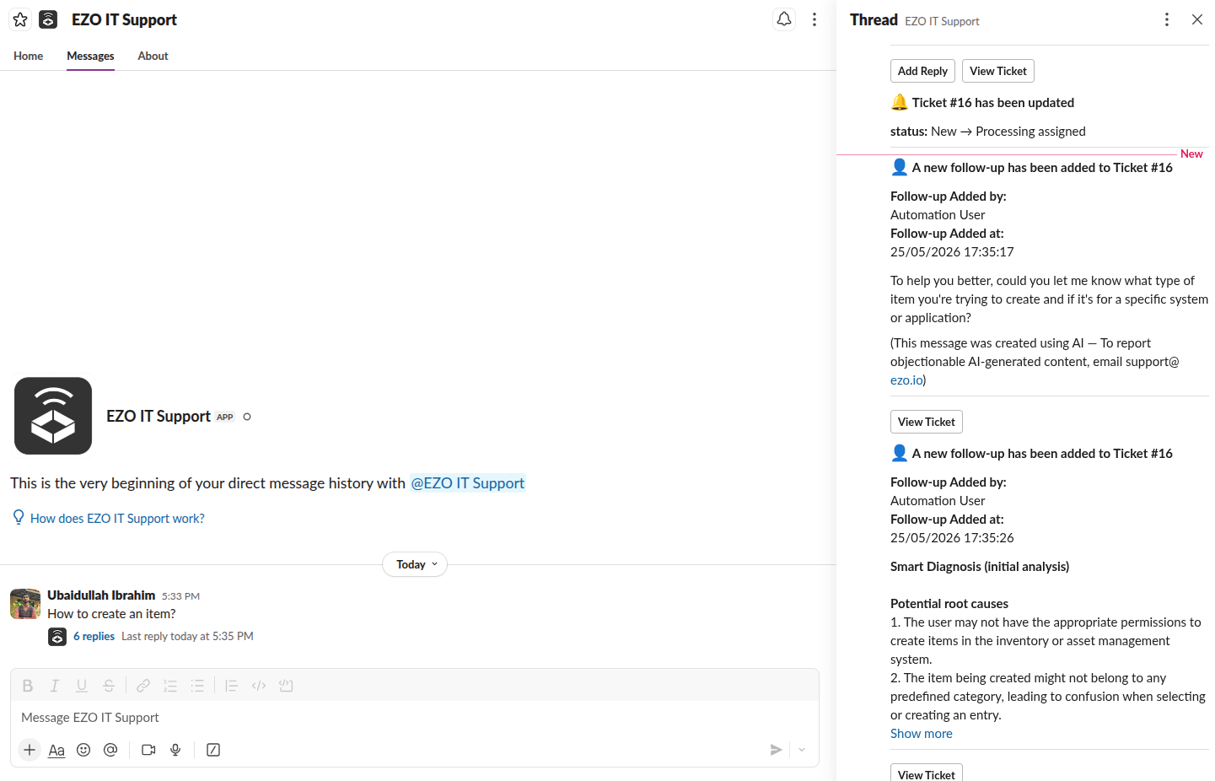The image size is (1215, 781).
Task: Expand message with Show more
Action: click(922, 734)
